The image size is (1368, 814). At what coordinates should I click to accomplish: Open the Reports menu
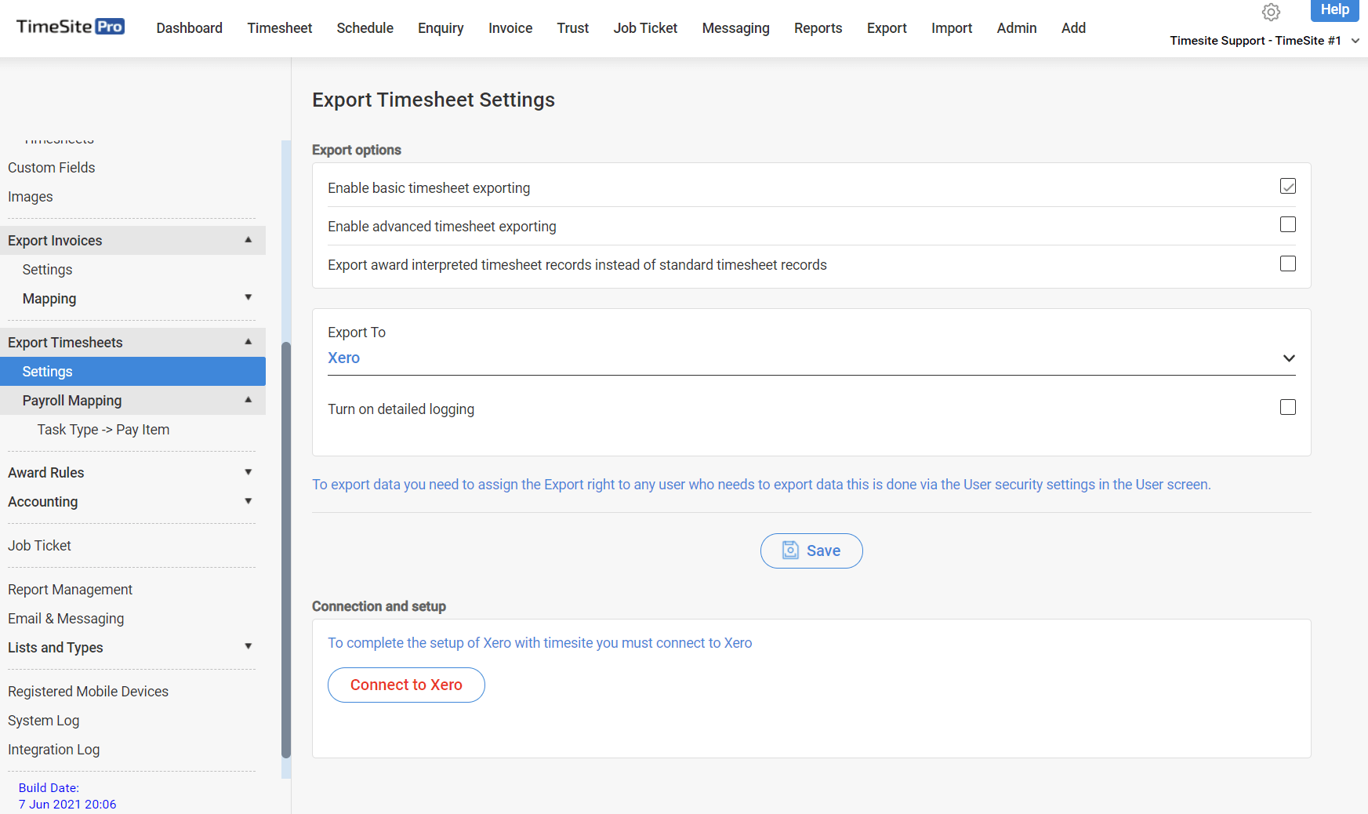[818, 28]
